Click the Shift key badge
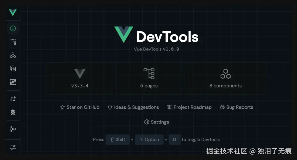 (118, 140)
